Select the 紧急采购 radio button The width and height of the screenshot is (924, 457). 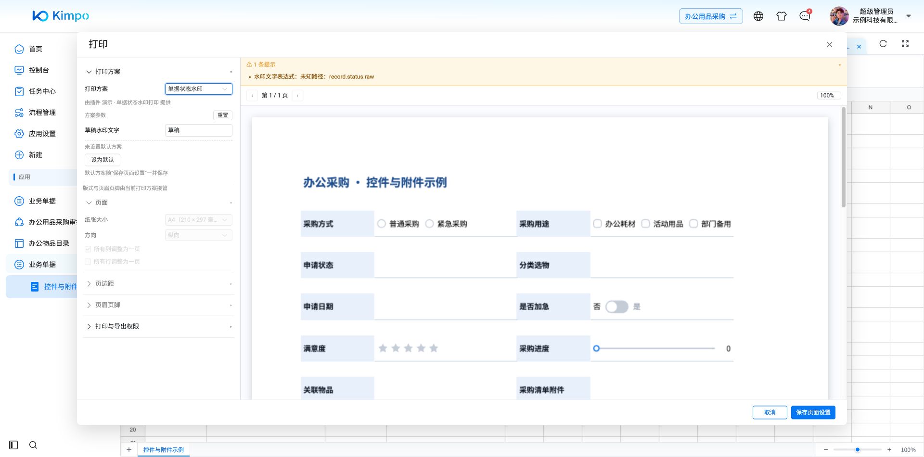coord(430,224)
